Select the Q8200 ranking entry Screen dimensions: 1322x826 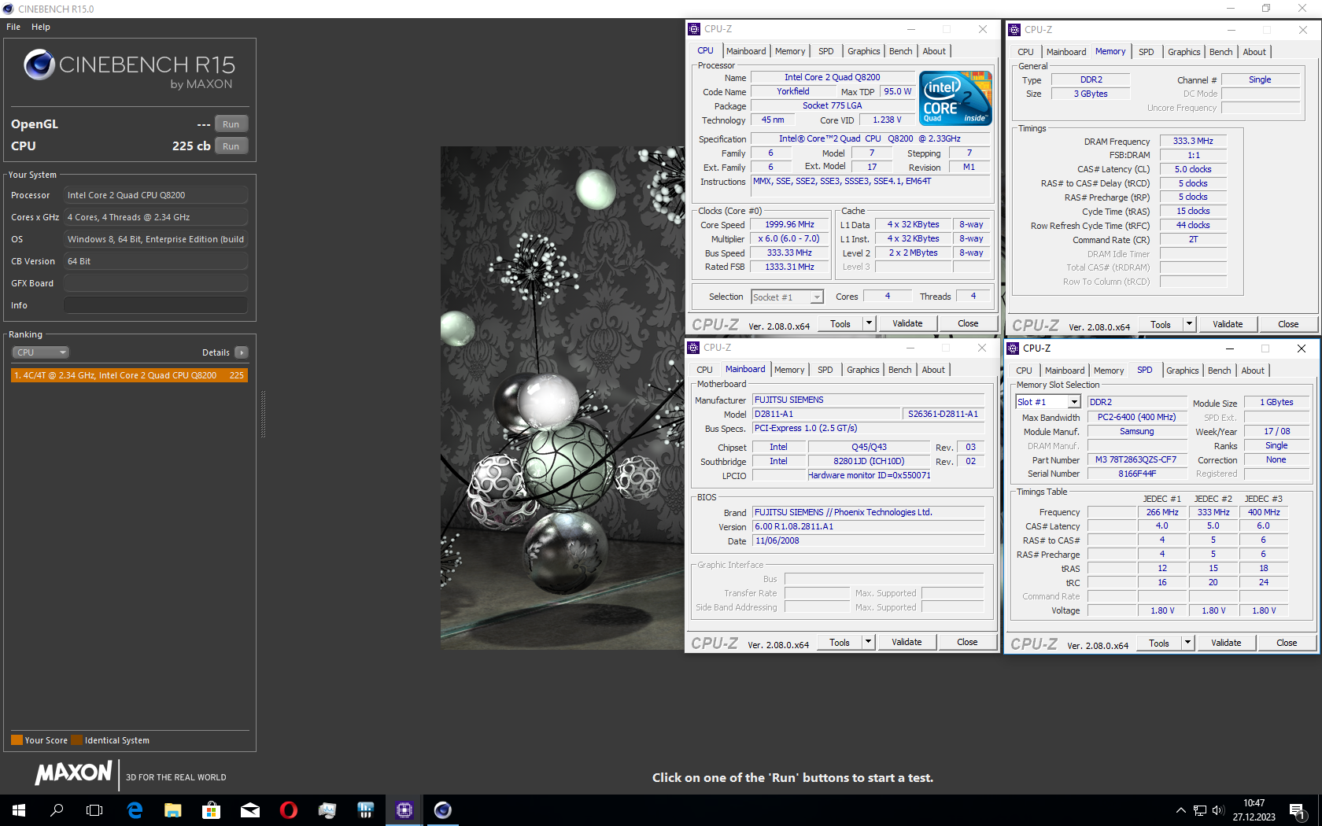[x=129, y=375]
